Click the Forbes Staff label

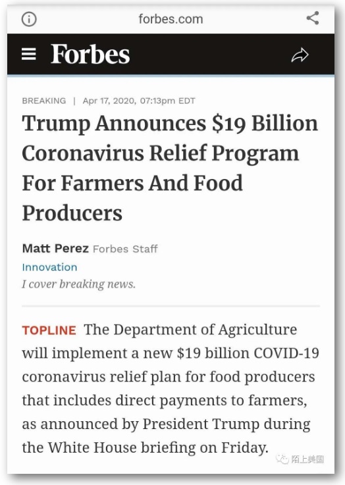point(125,249)
